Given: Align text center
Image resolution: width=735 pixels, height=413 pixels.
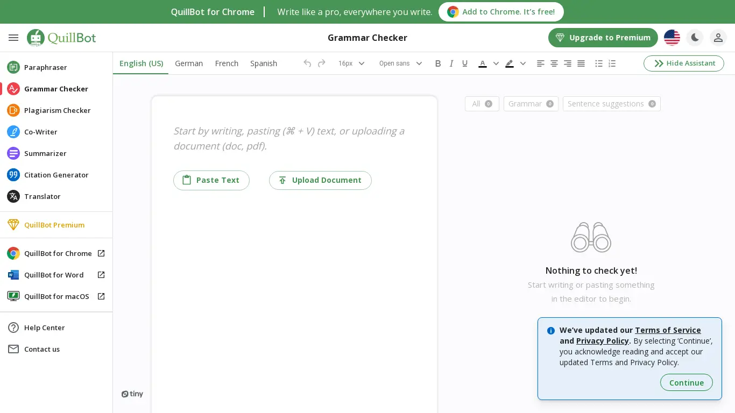Looking at the screenshot, I should point(554,63).
